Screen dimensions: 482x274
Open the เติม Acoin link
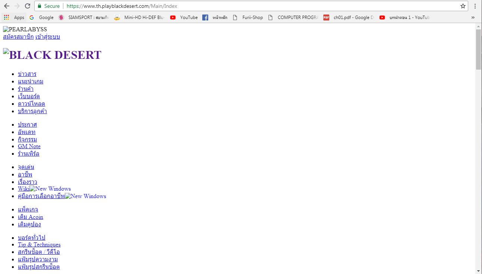click(31, 217)
